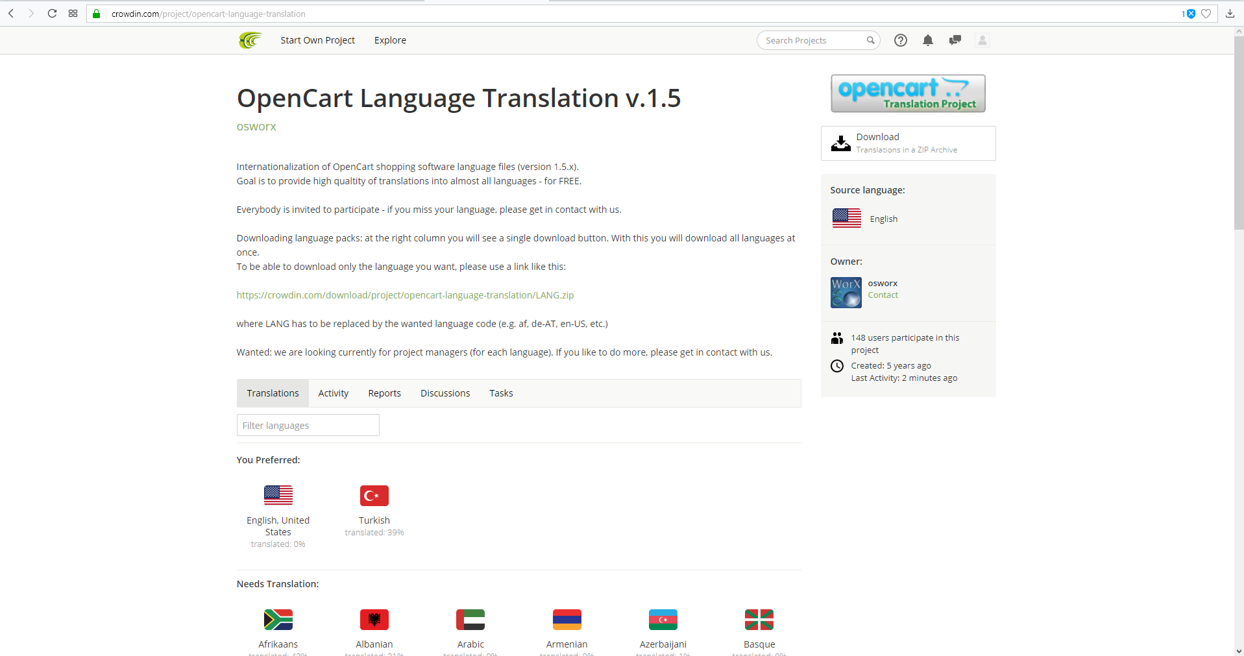This screenshot has width=1244, height=656.
Task: Select the Albanian flag
Action: (x=374, y=620)
